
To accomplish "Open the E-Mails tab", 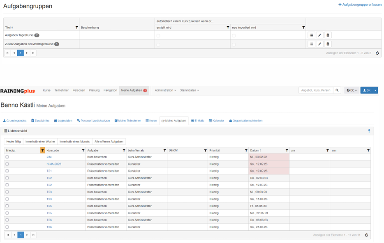I will coord(198,121).
